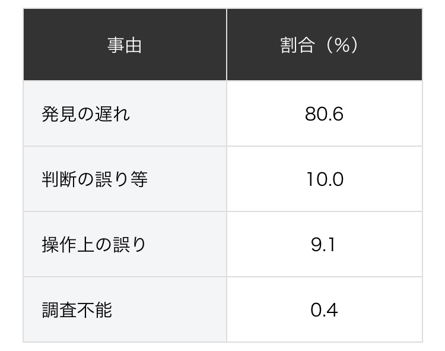Click the 事由 header text

[x=125, y=45]
